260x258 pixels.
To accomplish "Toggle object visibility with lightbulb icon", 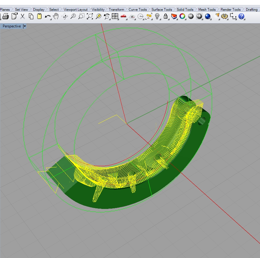I will click(157, 17).
